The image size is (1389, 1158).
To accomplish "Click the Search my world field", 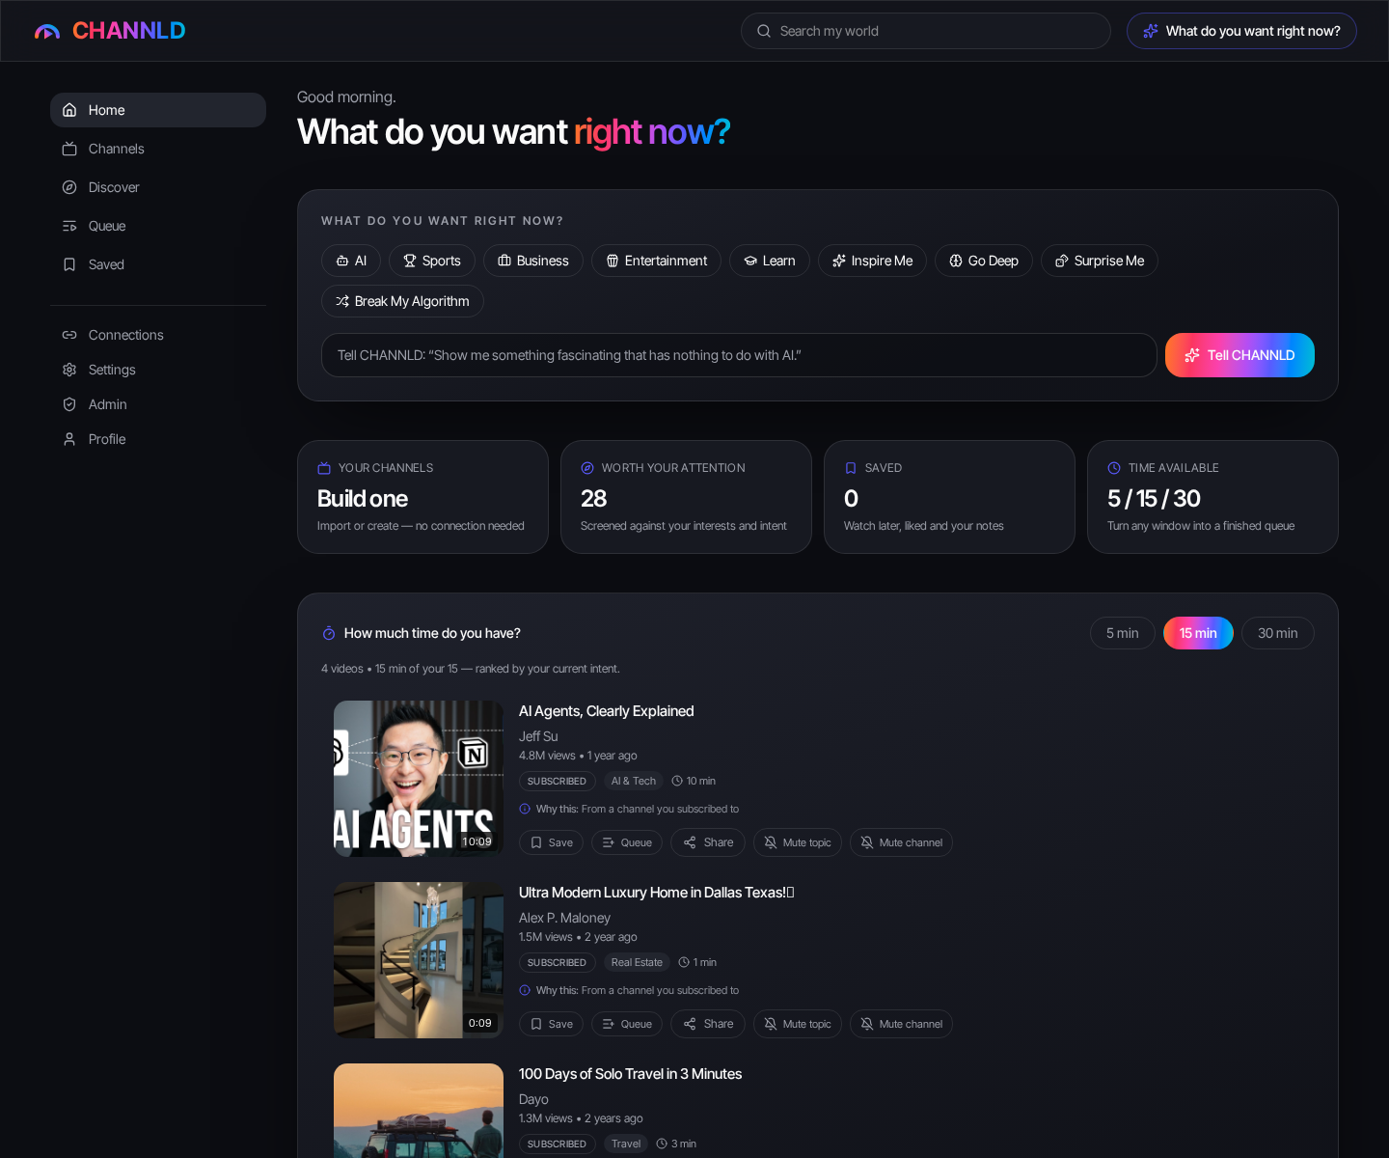I will [926, 31].
